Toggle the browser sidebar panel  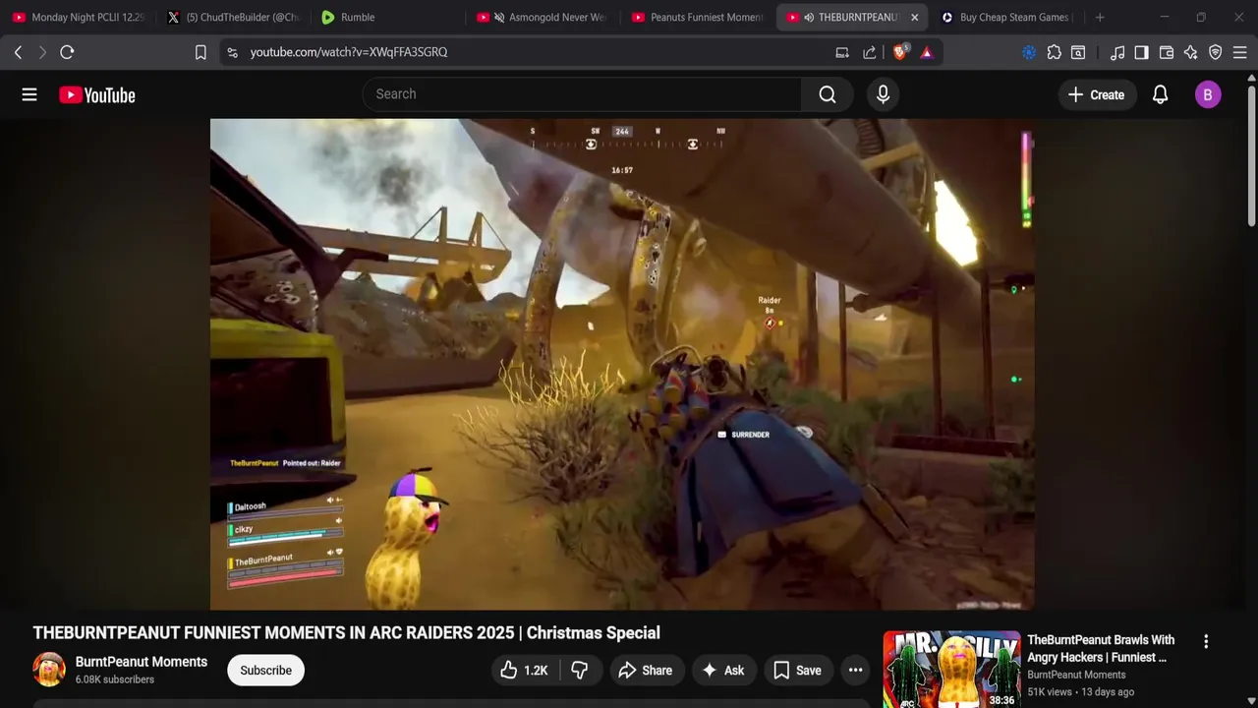tap(1141, 52)
